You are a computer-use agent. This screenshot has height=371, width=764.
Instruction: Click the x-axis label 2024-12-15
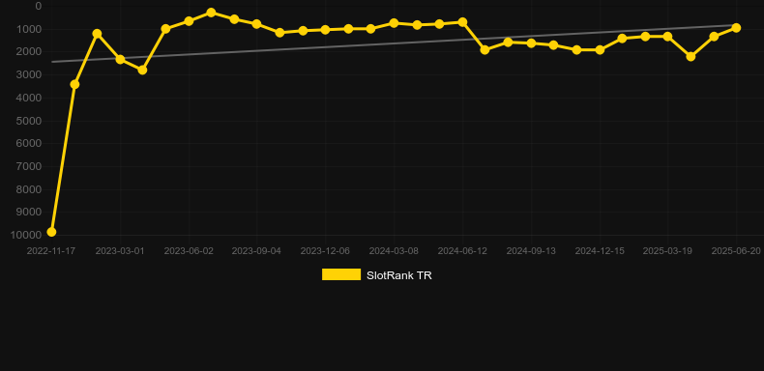[600, 251]
